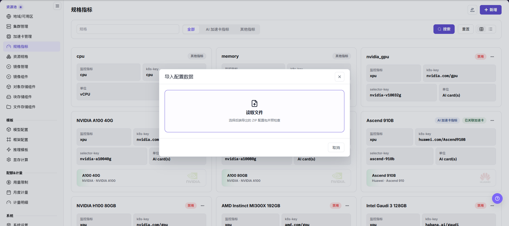Go to 对象存储组件

32,87
